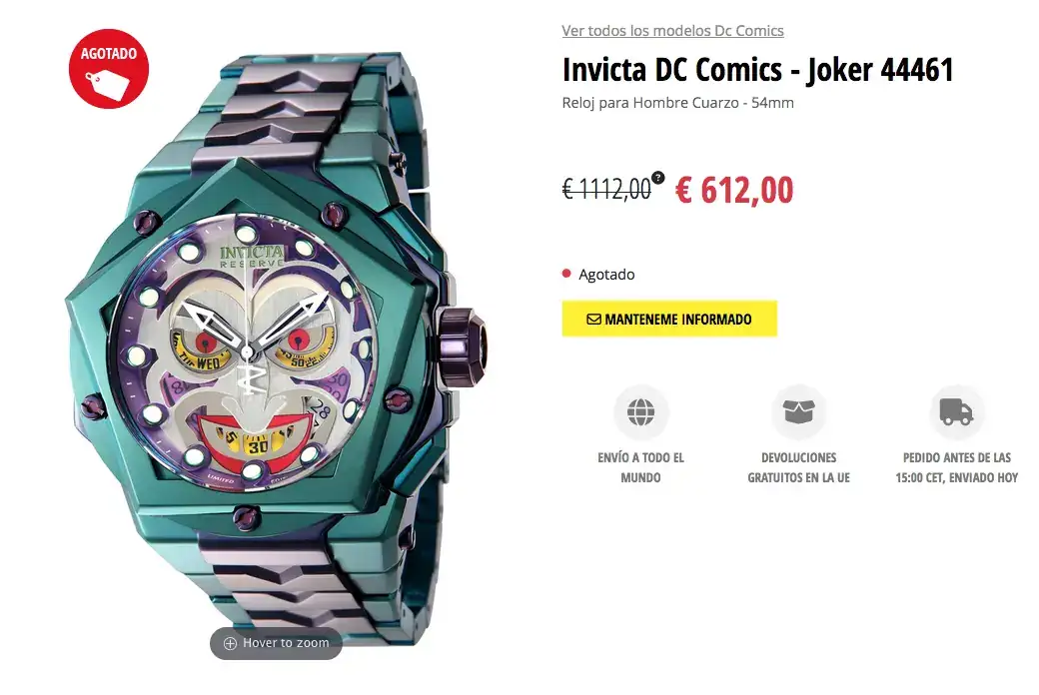Click Reloj para Hombre Cuarzo 54mm subtitle
The height and width of the screenshot is (695, 1039).
(x=678, y=103)
